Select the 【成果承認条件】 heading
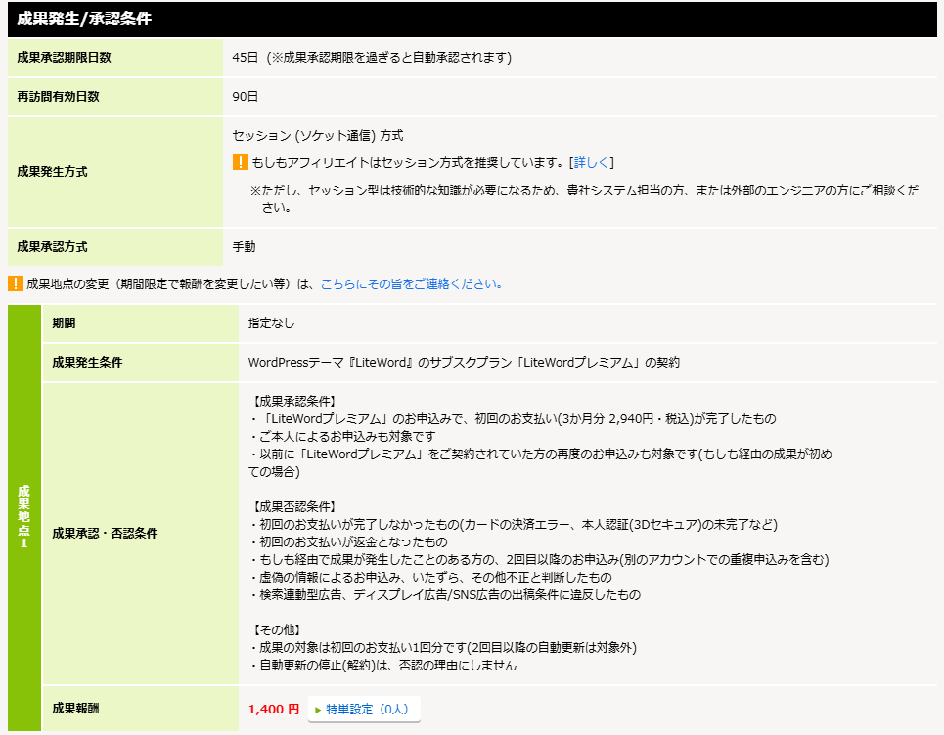 pos(293,401)
